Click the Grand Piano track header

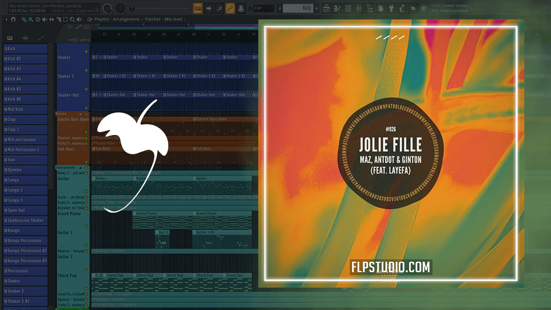pos(73,220)
